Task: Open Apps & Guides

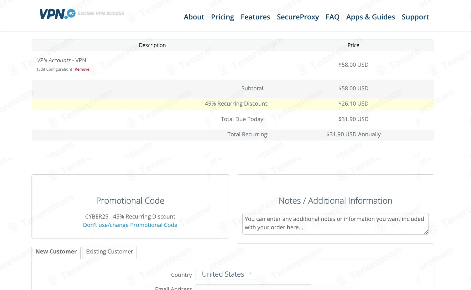Action: 370,17
